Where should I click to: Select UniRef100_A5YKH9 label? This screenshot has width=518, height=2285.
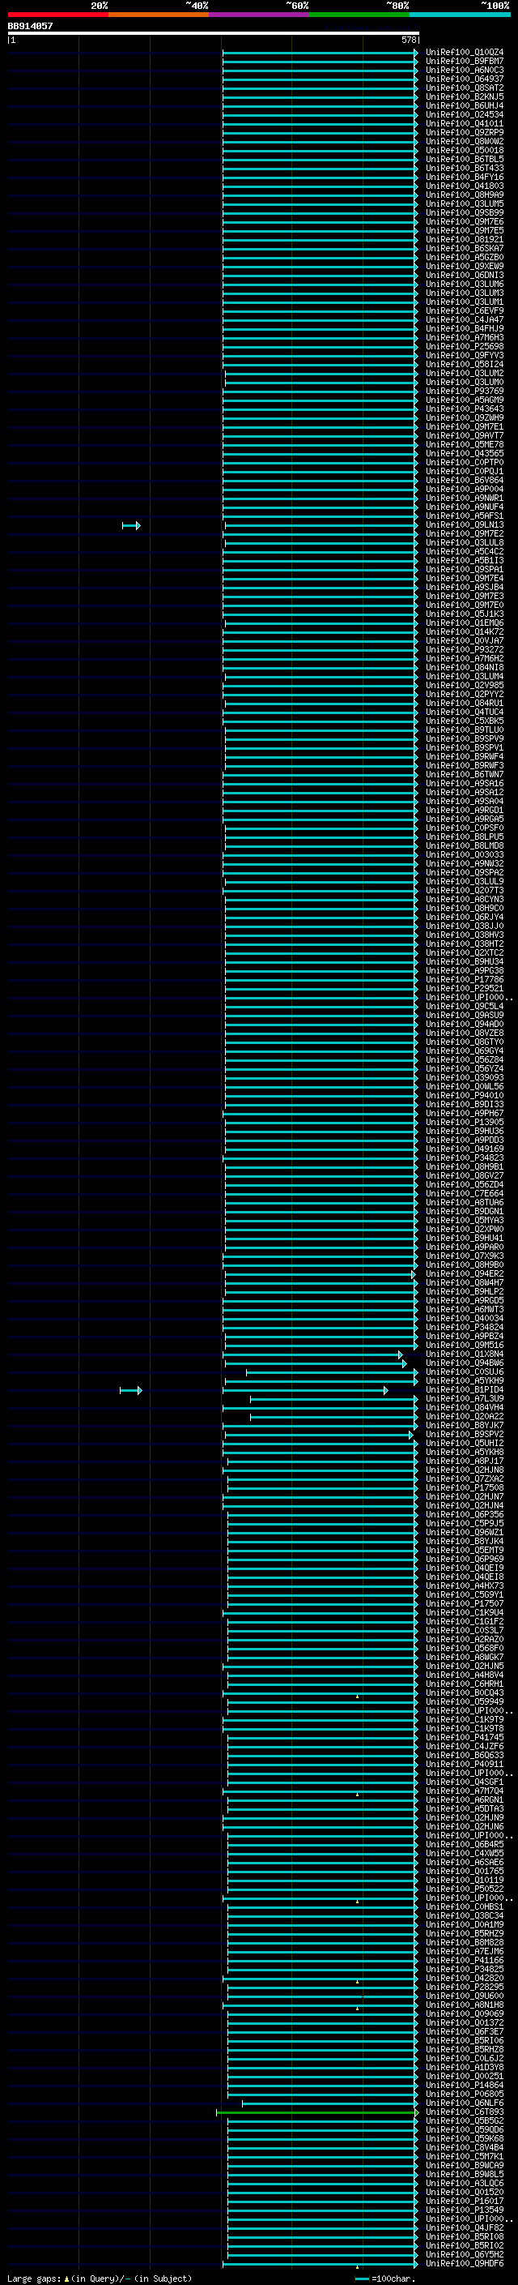(x=465, y=1381)
